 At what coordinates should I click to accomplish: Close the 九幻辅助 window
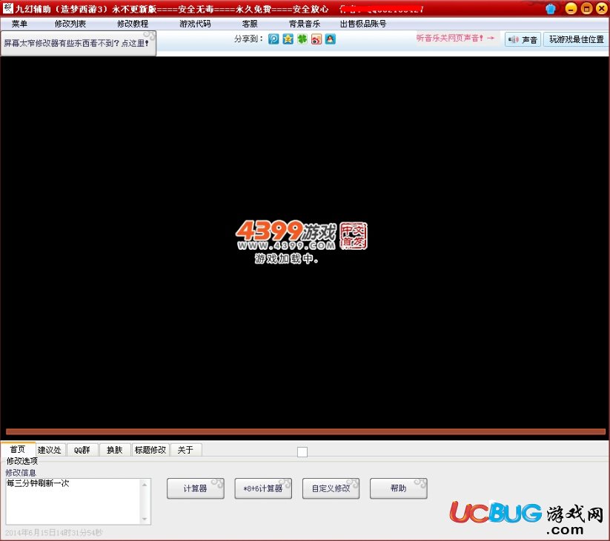601,8
